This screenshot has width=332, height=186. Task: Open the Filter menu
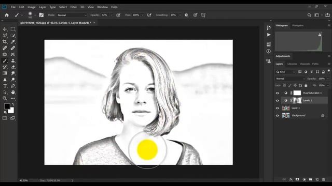click(x=74, y=7)
